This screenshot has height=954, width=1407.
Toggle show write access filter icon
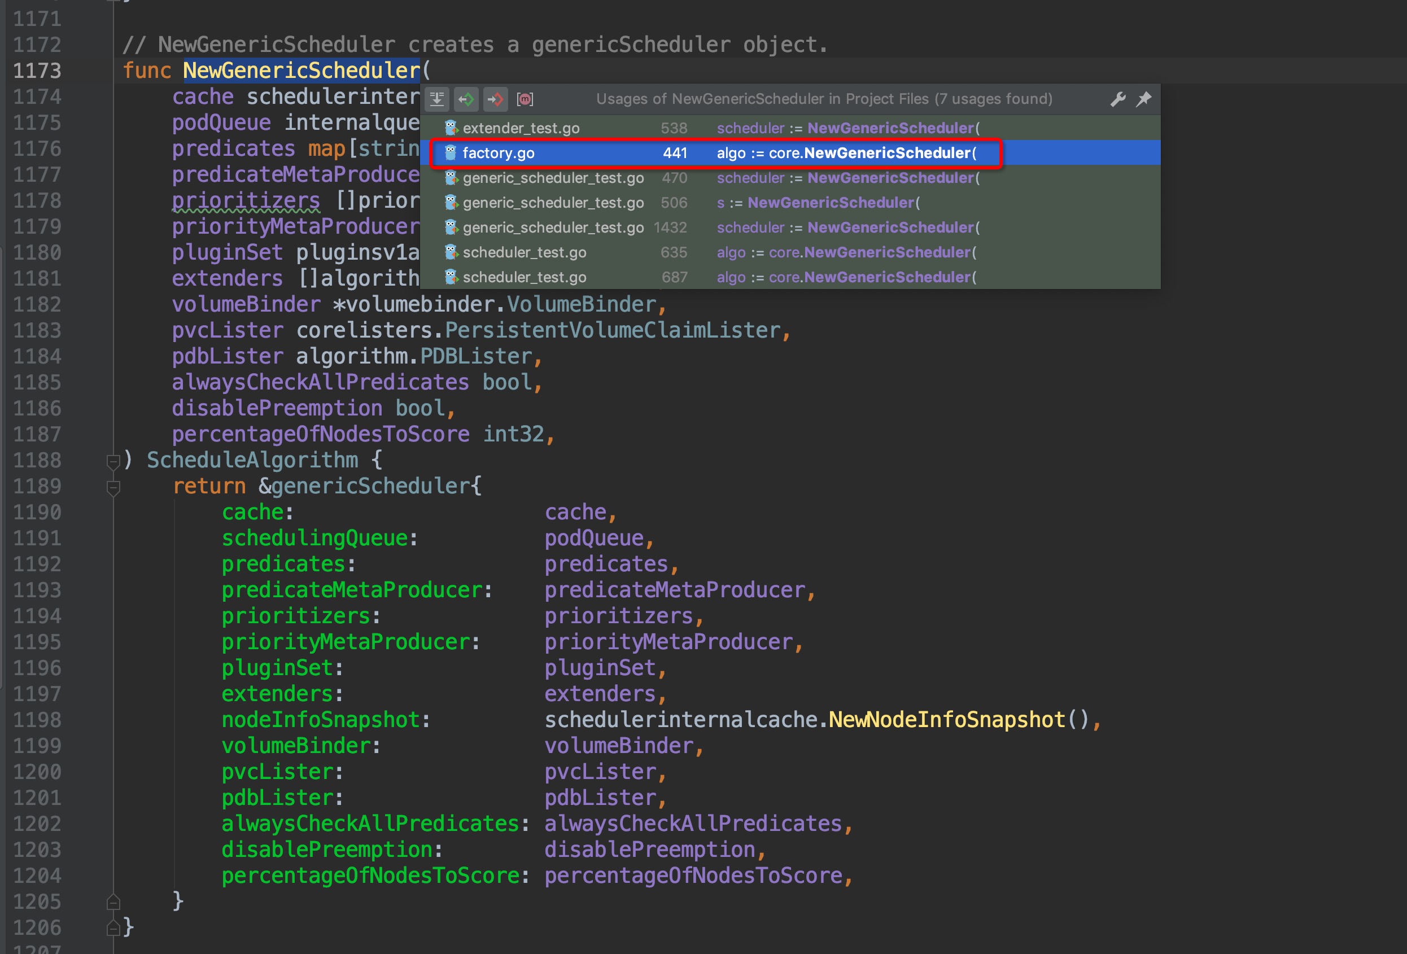(x=495, y=99)
